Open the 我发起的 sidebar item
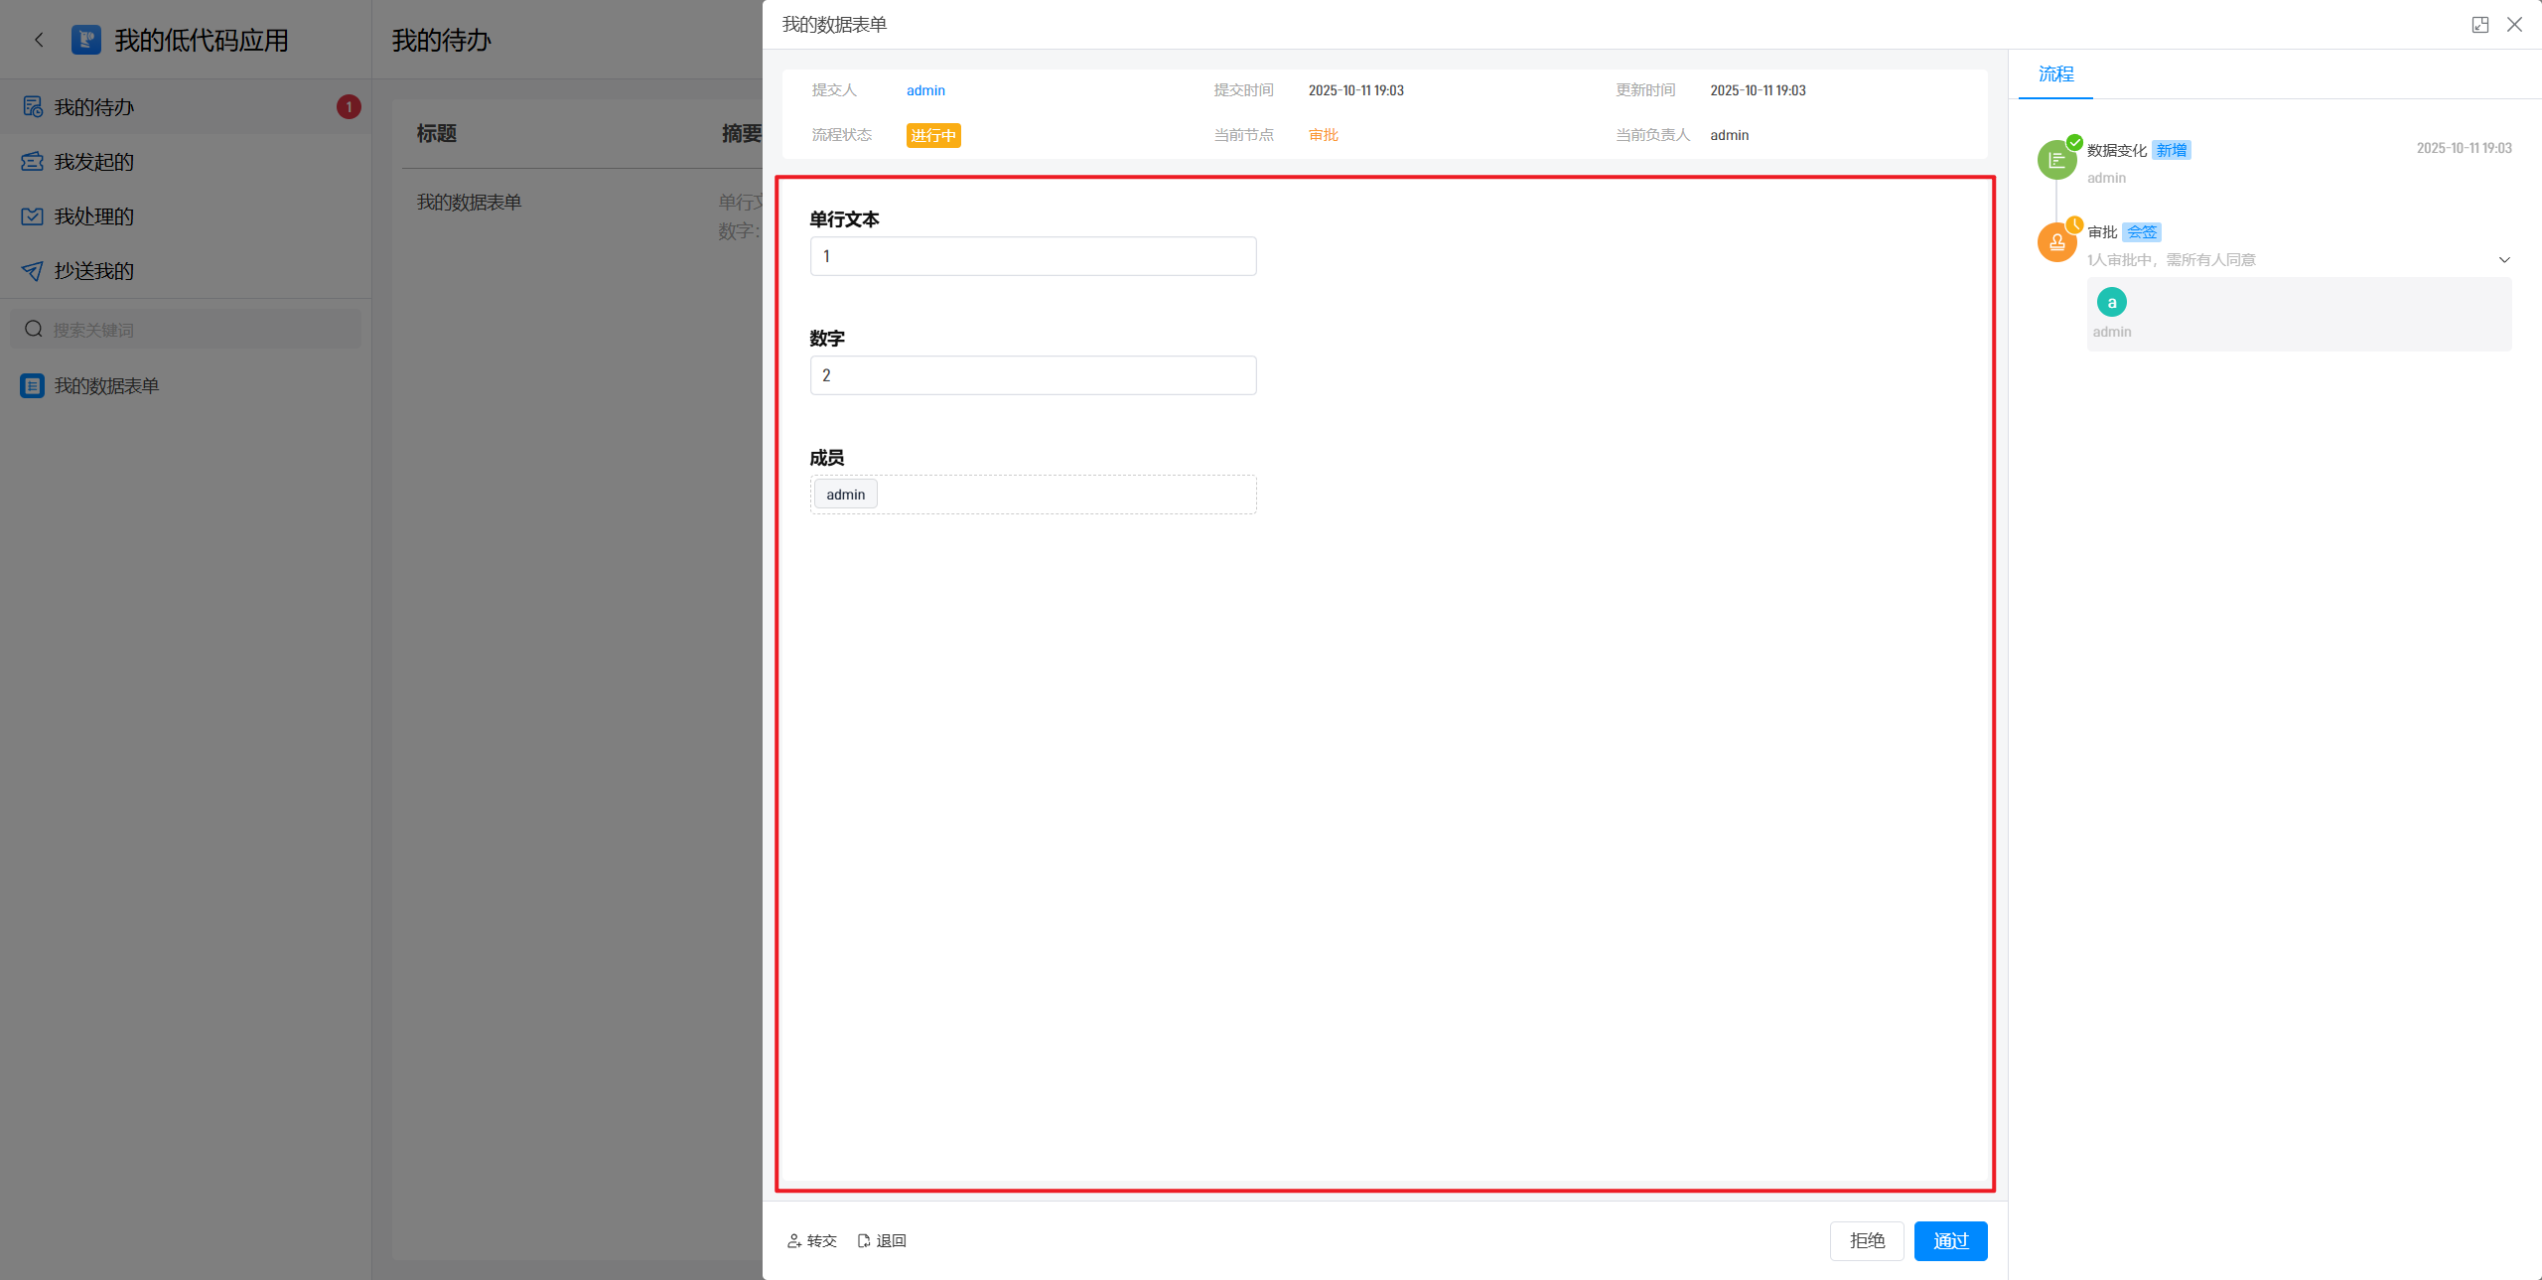 pos(94,162)
